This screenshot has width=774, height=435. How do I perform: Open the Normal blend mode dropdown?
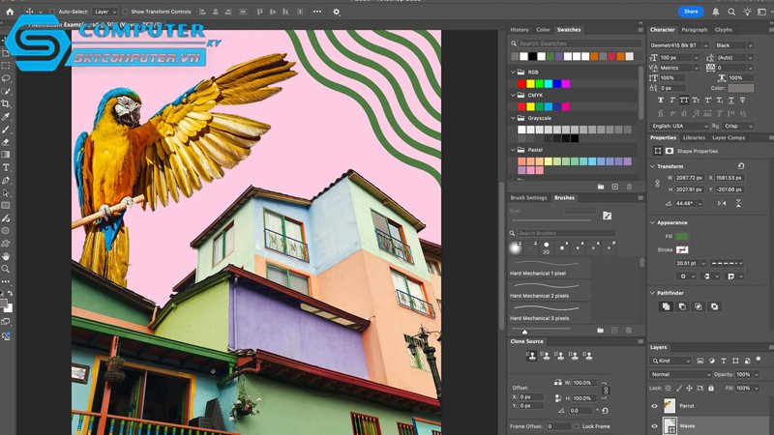tap(680, 374)
